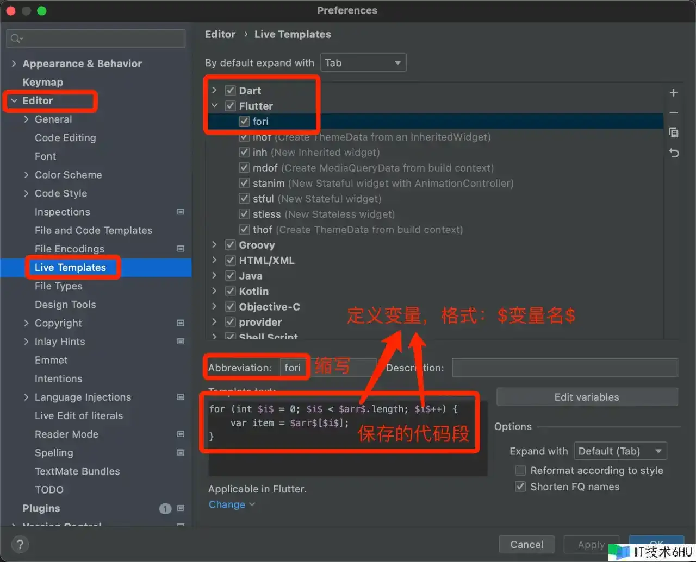Click the search magnifier icon in settings
Viewport: 696px width, 562px height.
click(x=16, y=39)
